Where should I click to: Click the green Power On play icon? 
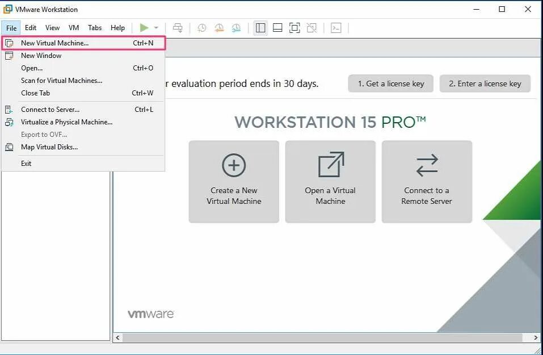coord(144,28)
